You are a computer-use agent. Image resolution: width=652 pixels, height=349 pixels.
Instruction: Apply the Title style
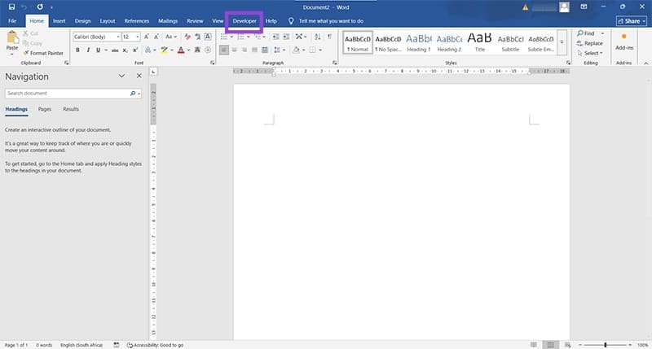tap(479, 42)
